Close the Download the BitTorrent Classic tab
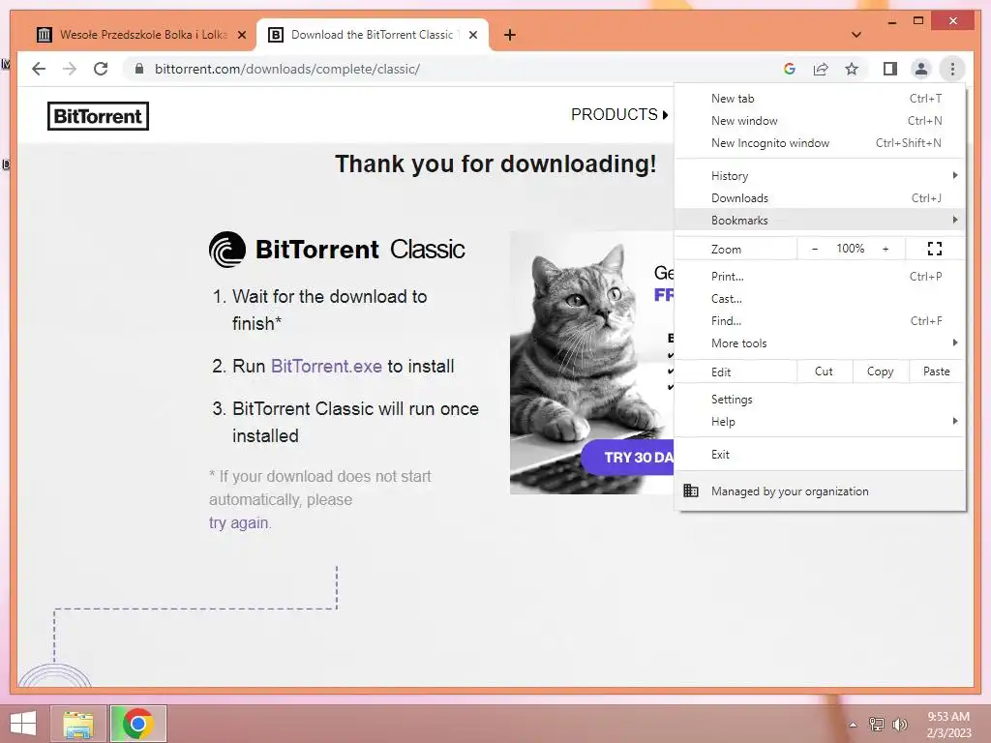Viewport: 991px width, 743px height. (472, 35)
